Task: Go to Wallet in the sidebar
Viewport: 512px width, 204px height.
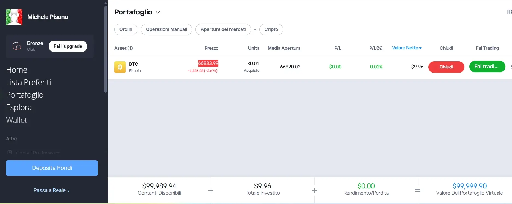Action: pyautogui.click(x=17, y=120)
